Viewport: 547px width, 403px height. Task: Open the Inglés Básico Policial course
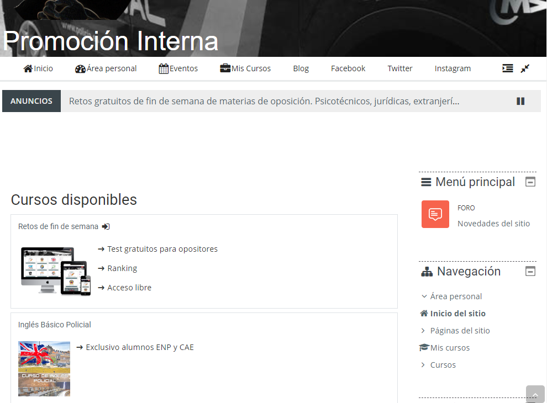[x=55, y=325]
